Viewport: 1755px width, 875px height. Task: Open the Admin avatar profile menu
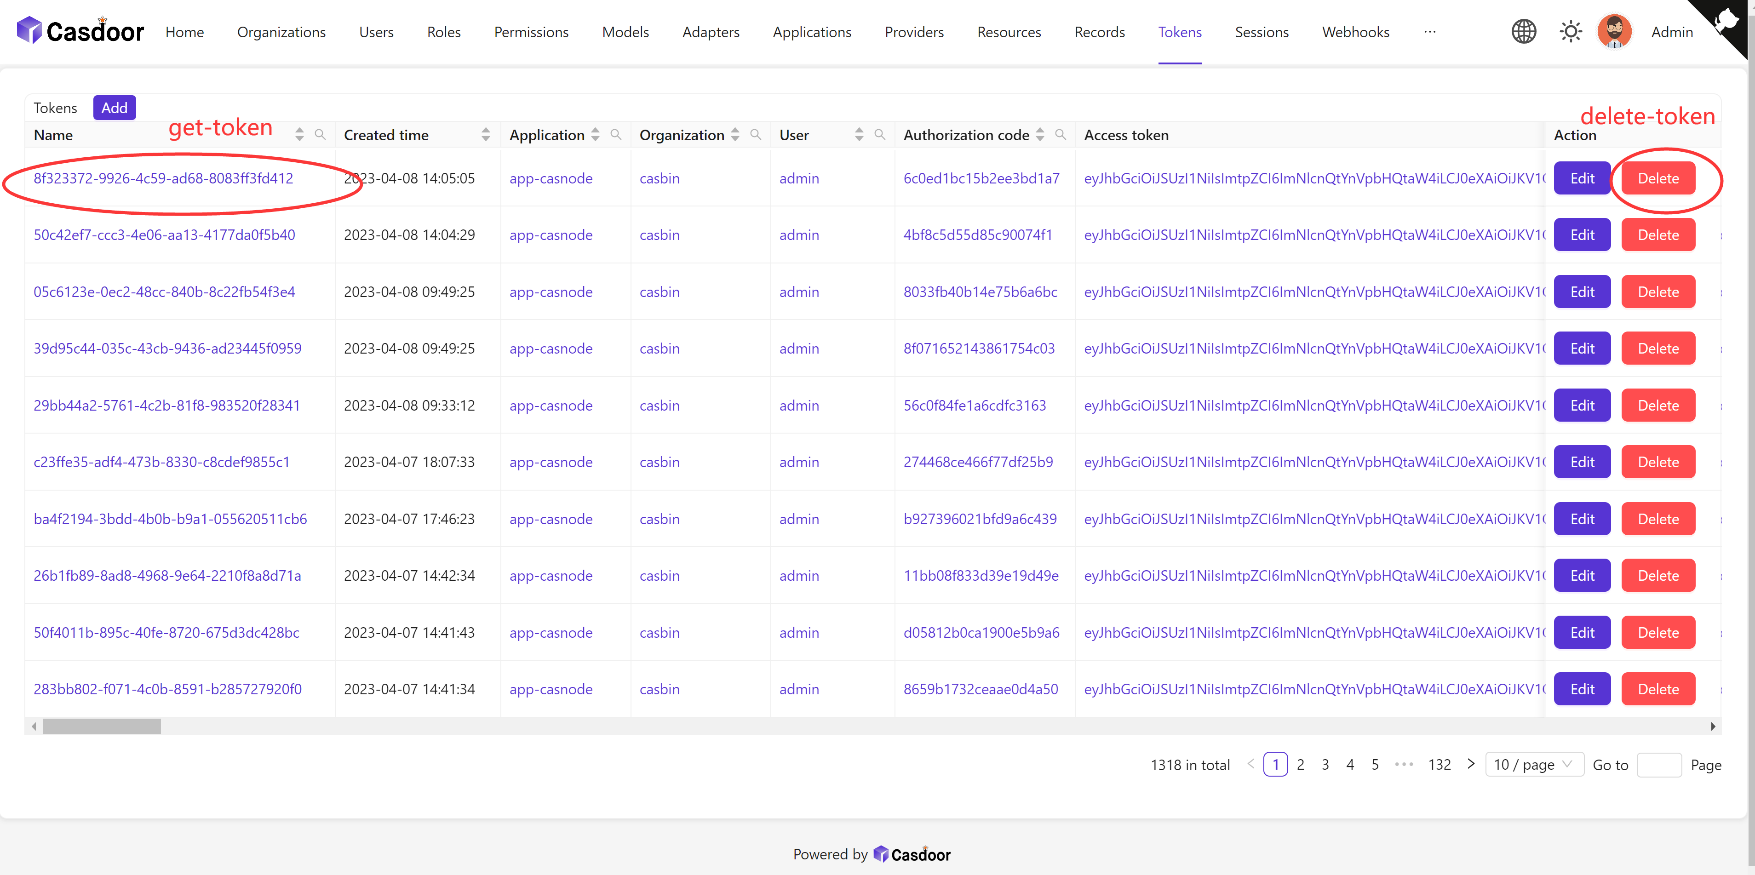[x=1615, y=31]
